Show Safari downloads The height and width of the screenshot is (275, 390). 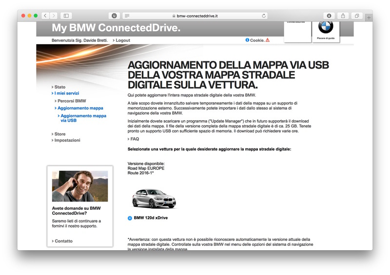329,16
